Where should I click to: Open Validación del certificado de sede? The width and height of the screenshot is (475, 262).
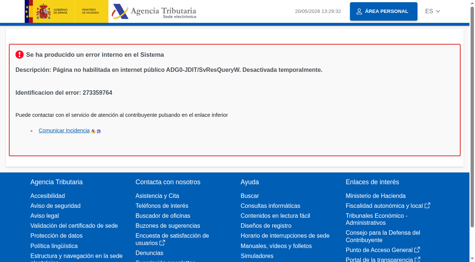pyautogui.click(x=74, y=226)
